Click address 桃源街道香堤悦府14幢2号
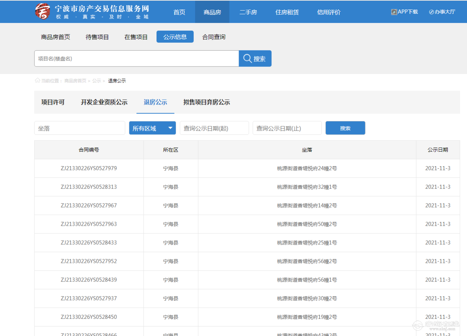This screenshot has width=467, height=336. click(x=307, y=206)
